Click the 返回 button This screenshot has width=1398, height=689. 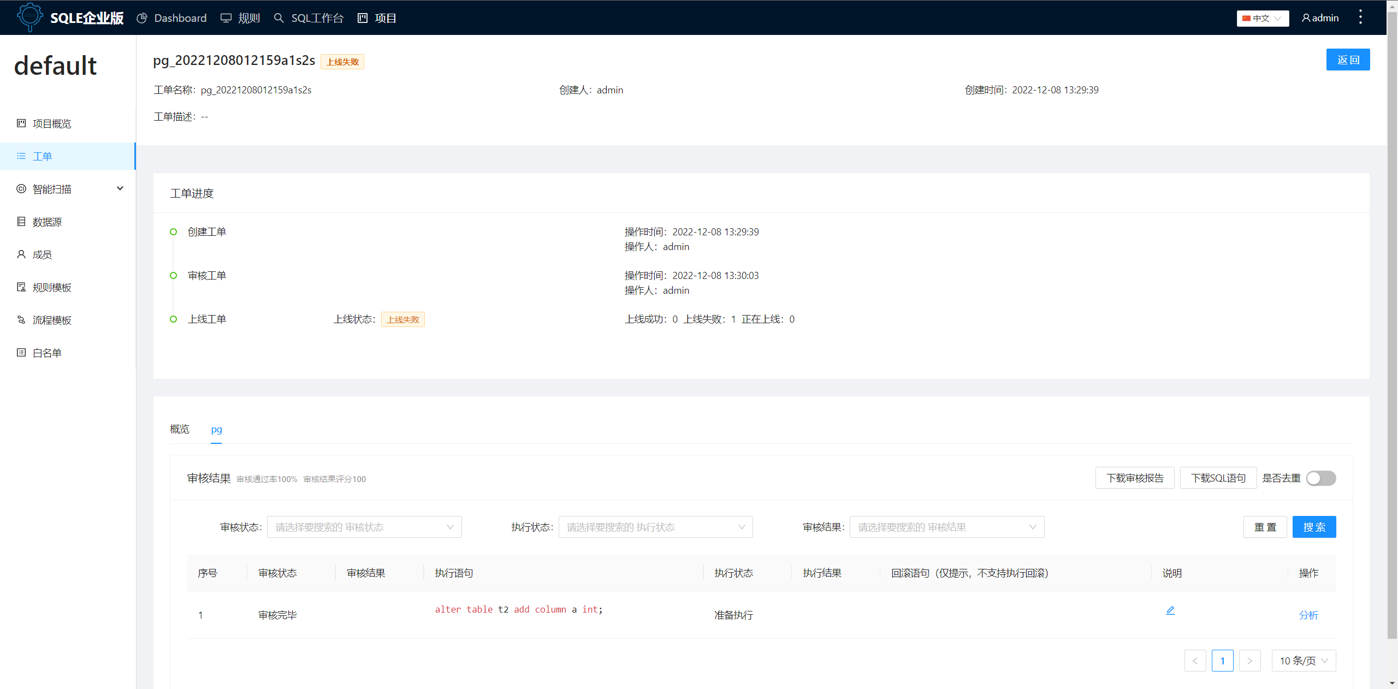(1348, 60)
